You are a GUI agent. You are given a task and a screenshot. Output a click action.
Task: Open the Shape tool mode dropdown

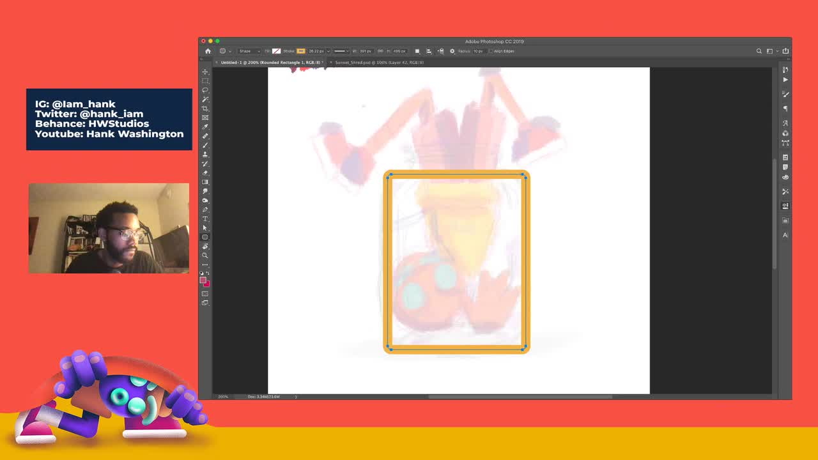tap(249, 51)
